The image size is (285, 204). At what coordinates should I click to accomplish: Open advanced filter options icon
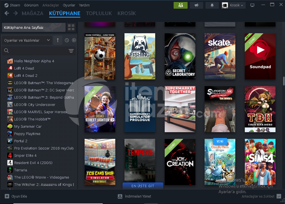click(71, 51)
